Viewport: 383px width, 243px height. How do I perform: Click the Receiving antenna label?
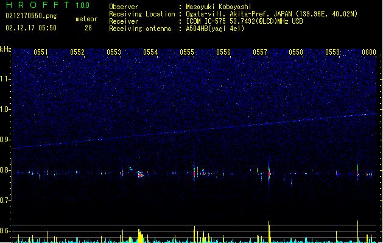140,29
